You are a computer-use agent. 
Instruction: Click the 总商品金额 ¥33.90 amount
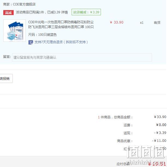coord(160,117)
